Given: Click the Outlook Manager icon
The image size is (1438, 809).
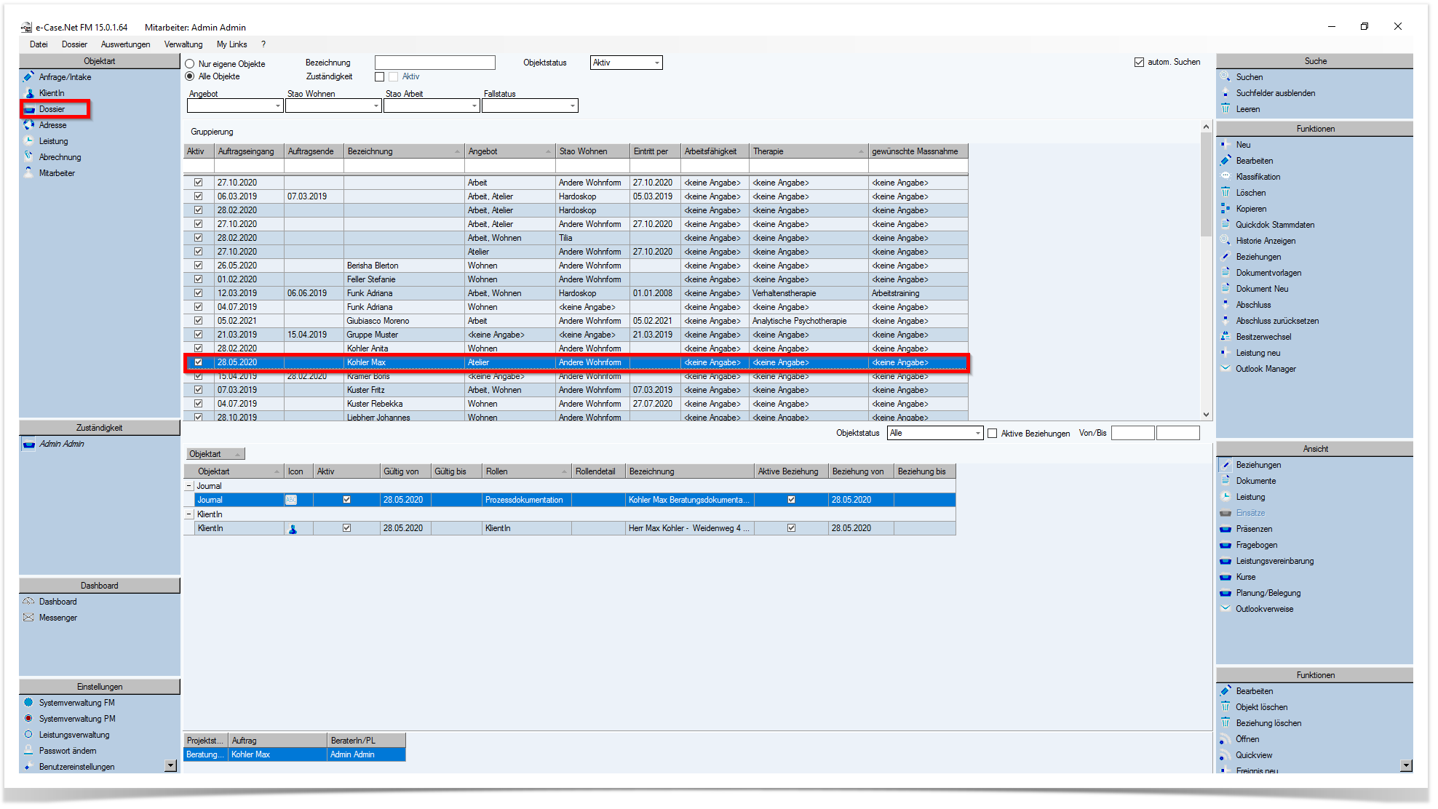Looking at the screenshot, I should pyautogui.click(x=1226, y=369).
